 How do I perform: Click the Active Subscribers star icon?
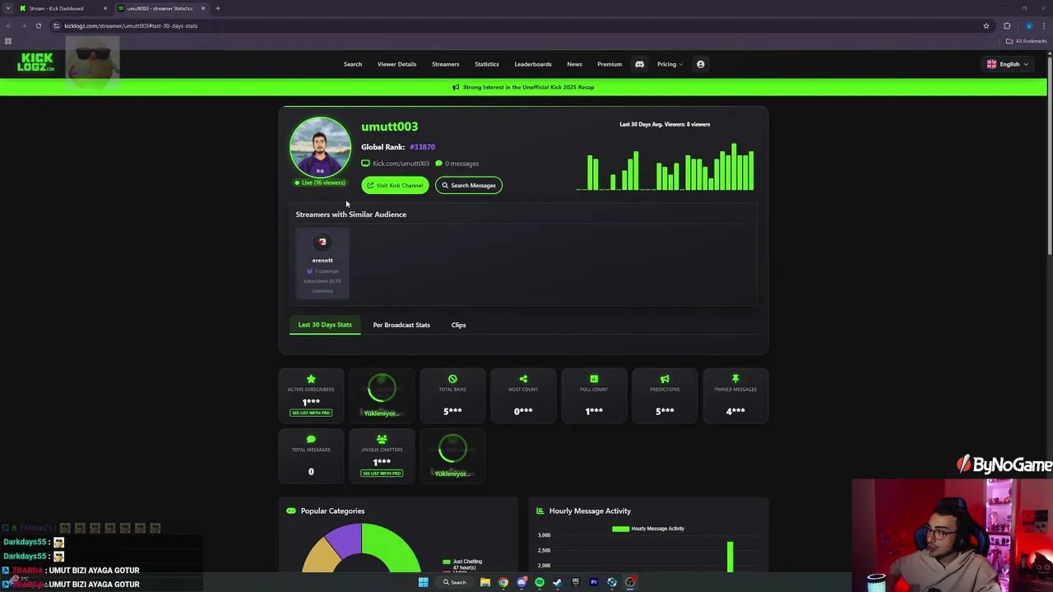point(311,379)
